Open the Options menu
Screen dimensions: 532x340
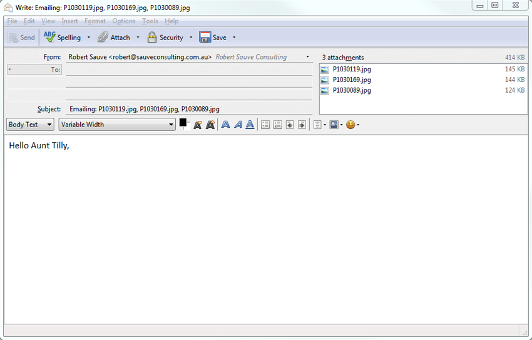click(123, 21)
